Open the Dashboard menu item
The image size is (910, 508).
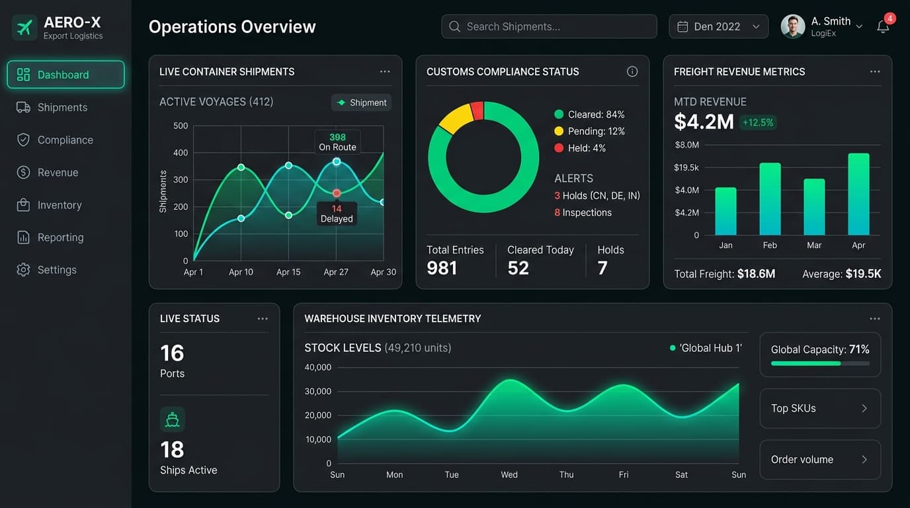[65, 75]
